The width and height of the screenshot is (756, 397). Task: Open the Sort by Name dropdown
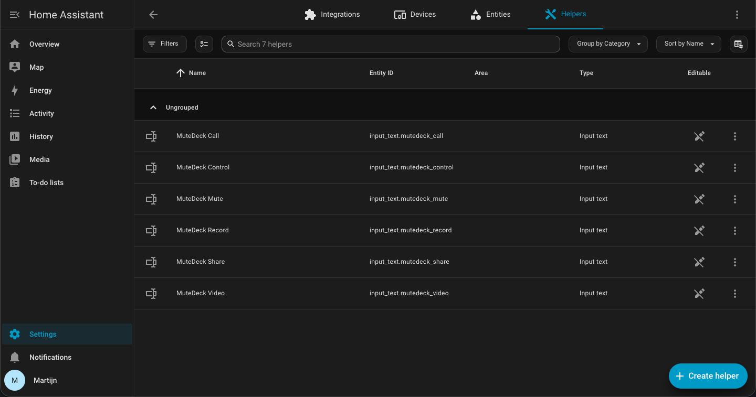click(689, 44)
